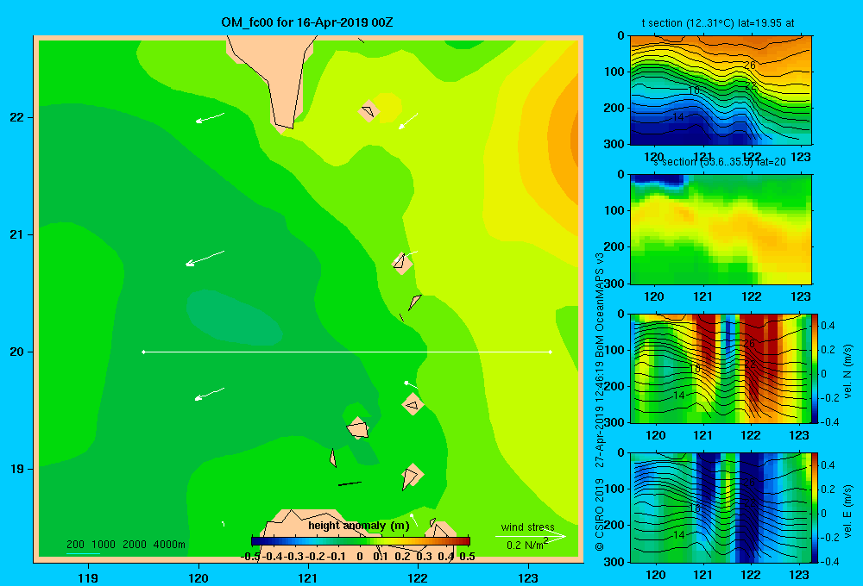
Task: Click the 'vel. N (m/s)' axis label
Action: 847,371
